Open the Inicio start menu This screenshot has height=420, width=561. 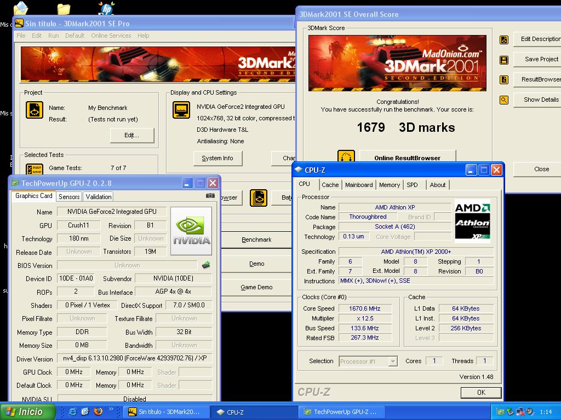28,412
